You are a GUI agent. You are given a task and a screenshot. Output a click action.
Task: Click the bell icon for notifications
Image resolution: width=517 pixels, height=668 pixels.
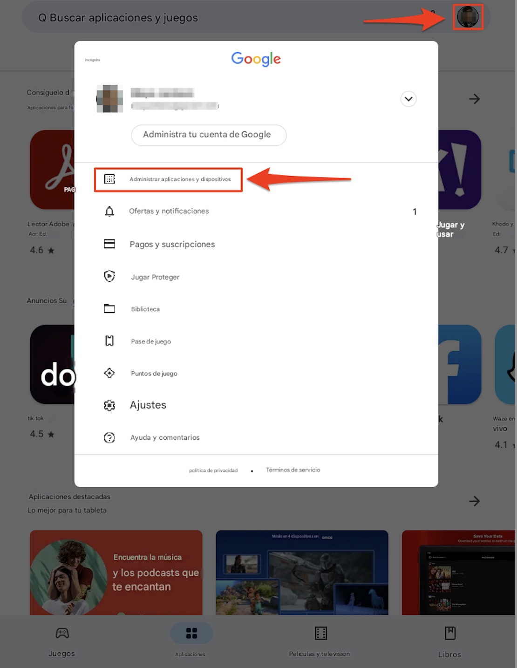coord(109,211)
